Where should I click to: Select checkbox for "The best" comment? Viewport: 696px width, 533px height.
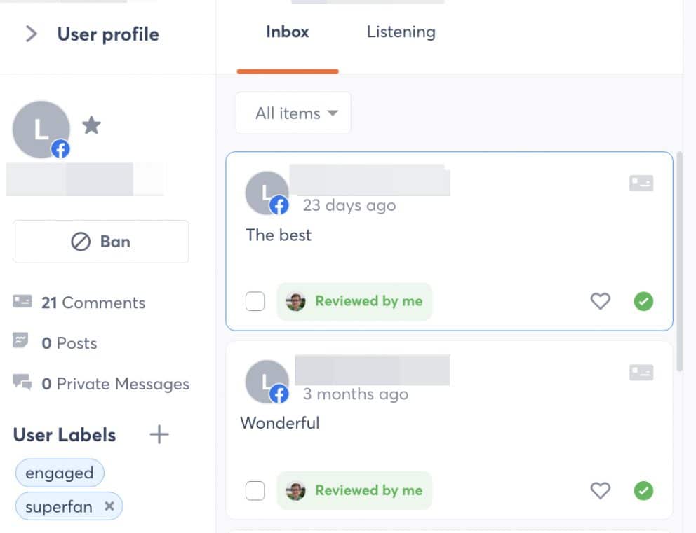255,301
